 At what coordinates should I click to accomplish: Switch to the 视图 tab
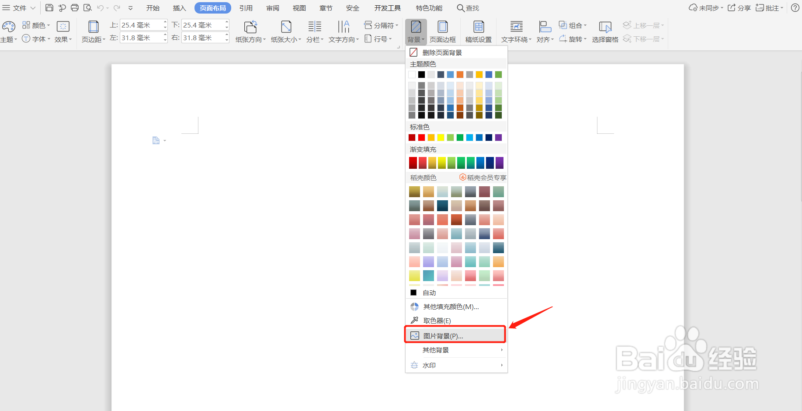tap(299, 8)
